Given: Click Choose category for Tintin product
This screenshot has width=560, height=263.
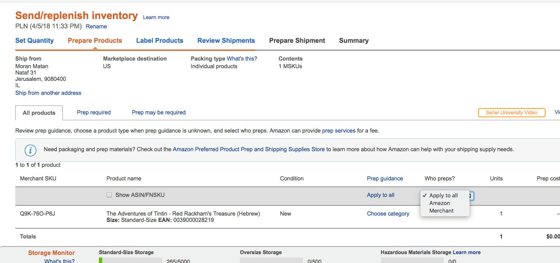Looking at the screenshot, I should coord(388,214).
